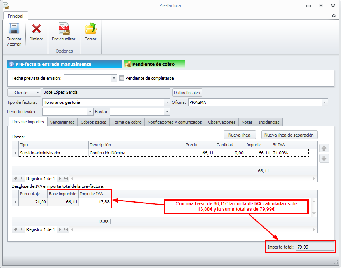Click the Importe total 79,99 field
The width and height of the screenshot is (341, 268).
[315, 247]
